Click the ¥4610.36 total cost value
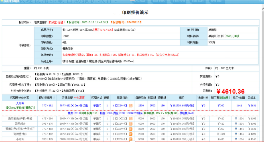 [x=230, y=91]
